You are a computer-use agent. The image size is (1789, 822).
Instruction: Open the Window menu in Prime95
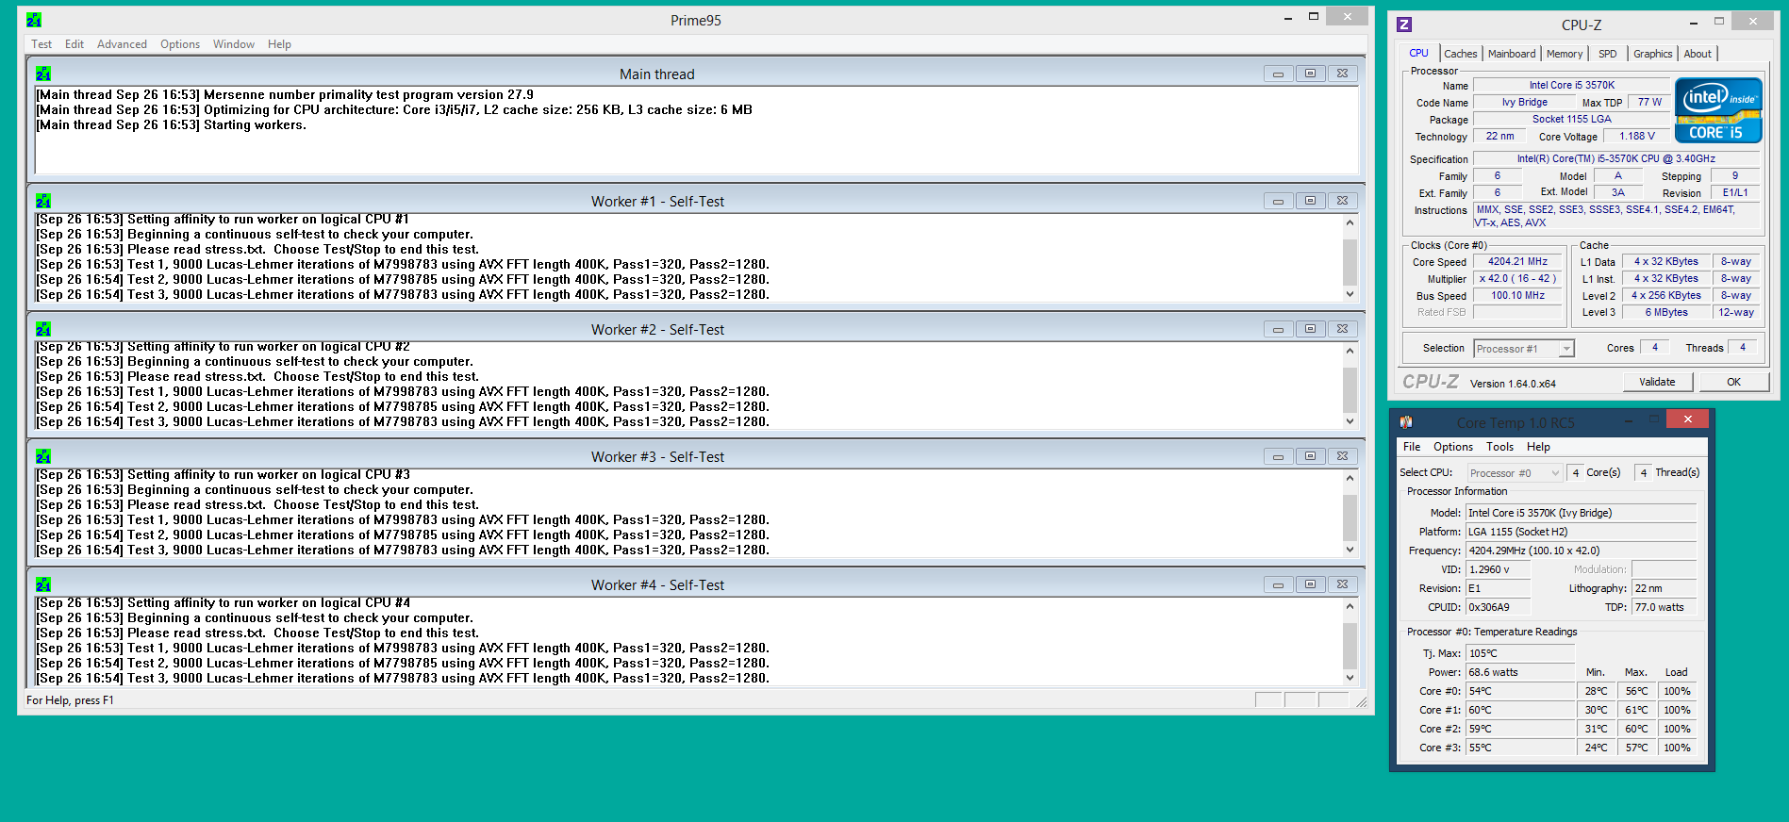(x=234, y=44)
